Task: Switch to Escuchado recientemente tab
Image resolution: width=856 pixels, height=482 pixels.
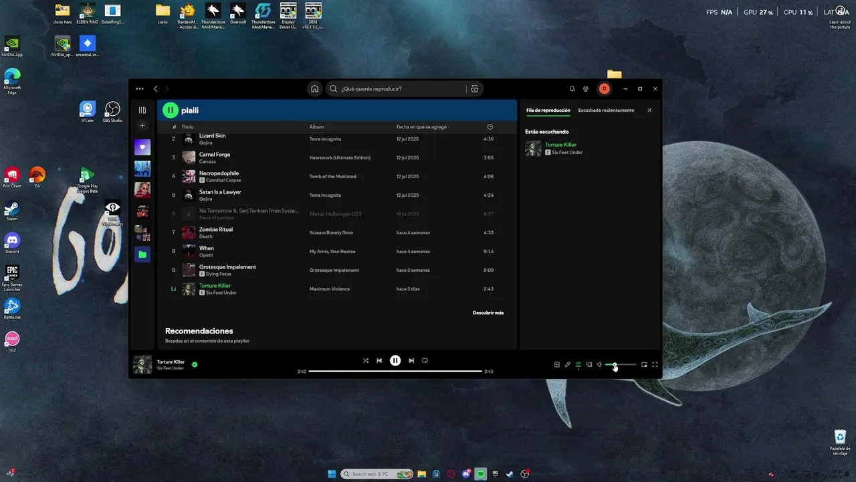Action: coord(606,110)
